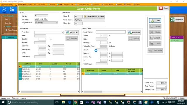Click the food Discount percent field
The width and height of the screenshot is (187, 105).
click(x=42, y=46)
